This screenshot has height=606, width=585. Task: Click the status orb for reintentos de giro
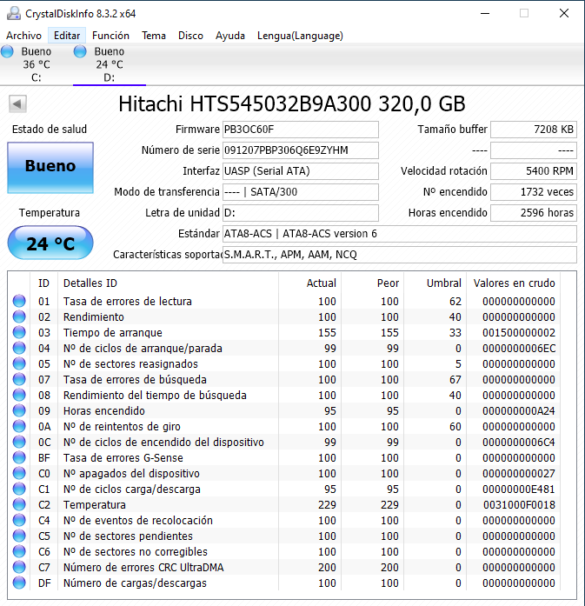[19, 426]
